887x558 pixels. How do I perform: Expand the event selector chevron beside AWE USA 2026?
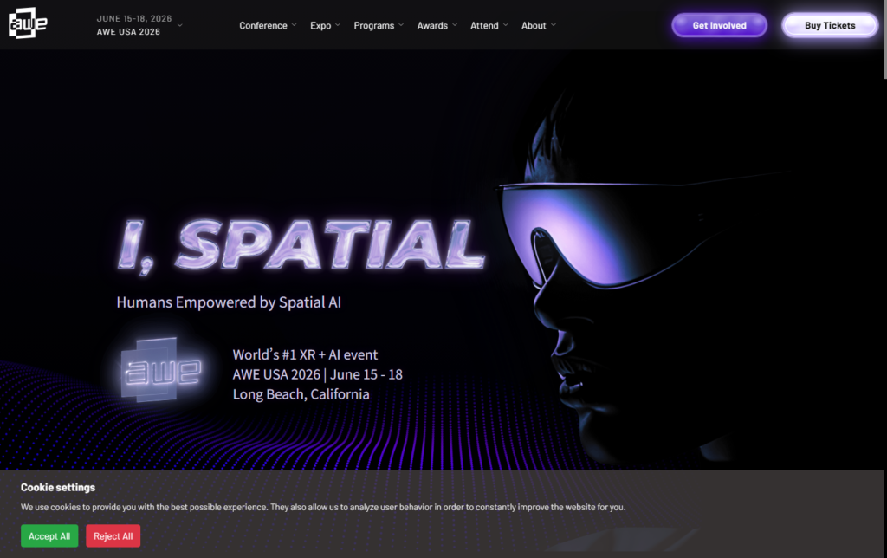[180, 25]
